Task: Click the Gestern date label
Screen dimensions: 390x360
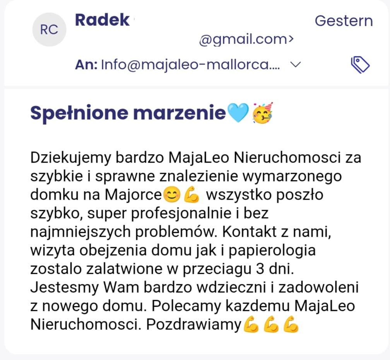Action: coord(344,21)
